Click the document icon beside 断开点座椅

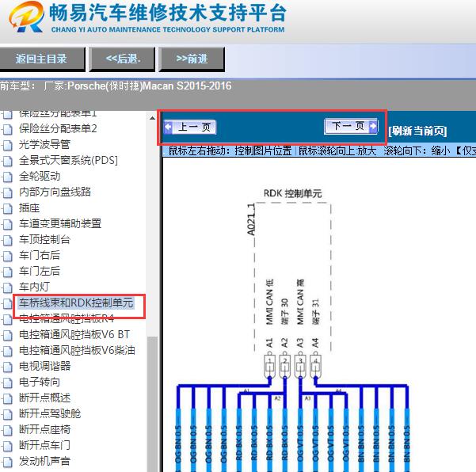(8, 430)
